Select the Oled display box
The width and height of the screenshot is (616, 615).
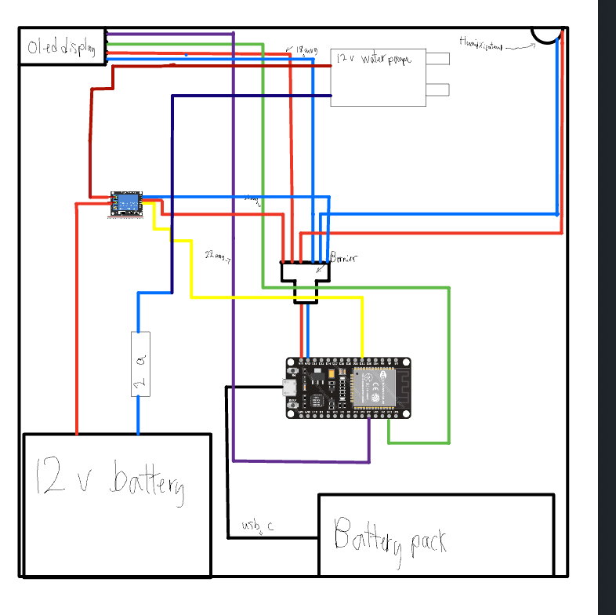point(62,49)
